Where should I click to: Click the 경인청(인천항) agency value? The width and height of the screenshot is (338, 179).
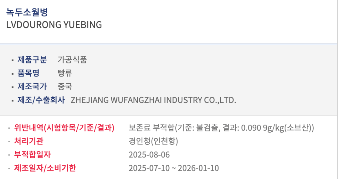(x=153, y=141)
